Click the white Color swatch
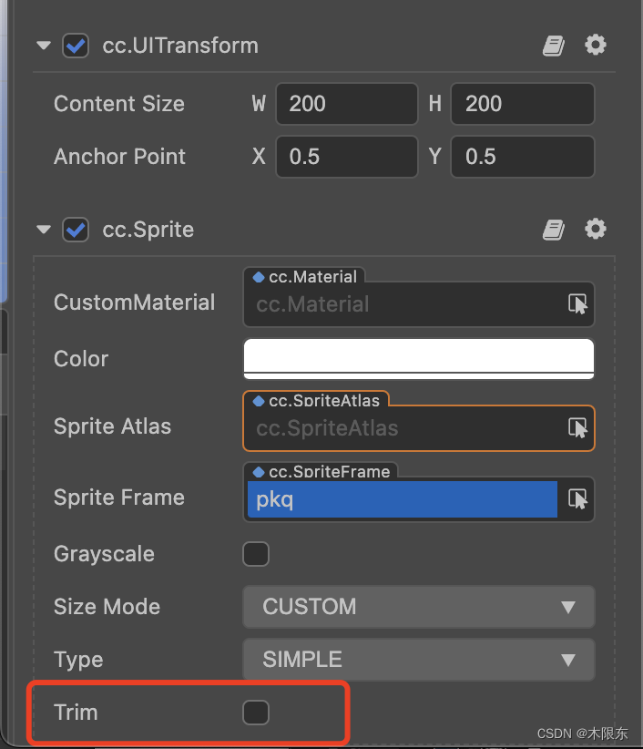The image size is (643, 749). click(419, 358)
